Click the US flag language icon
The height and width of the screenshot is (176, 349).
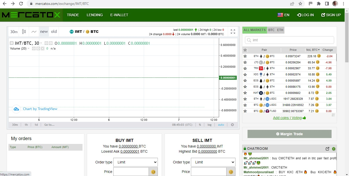pyautogui.click(x=280, y=15)
